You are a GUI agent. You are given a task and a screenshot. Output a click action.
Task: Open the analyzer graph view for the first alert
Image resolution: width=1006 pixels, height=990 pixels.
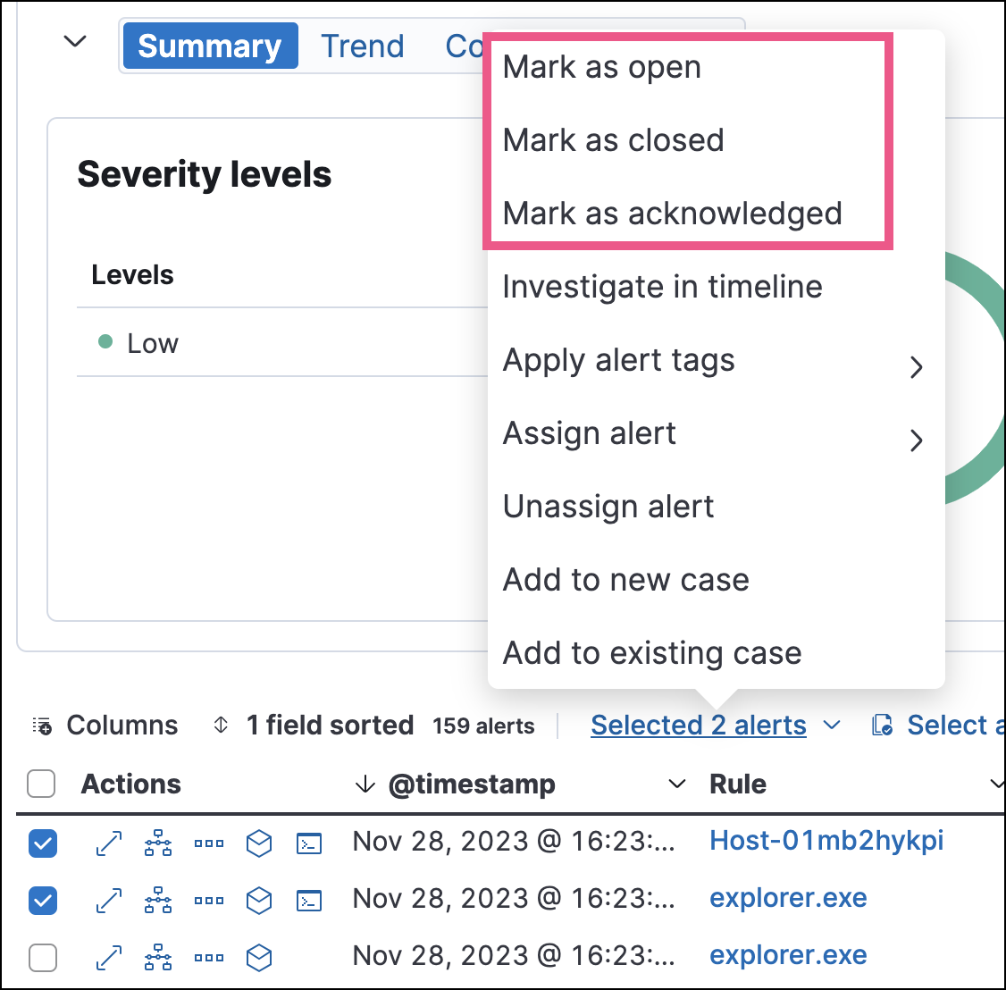click(x=158, y=843)
